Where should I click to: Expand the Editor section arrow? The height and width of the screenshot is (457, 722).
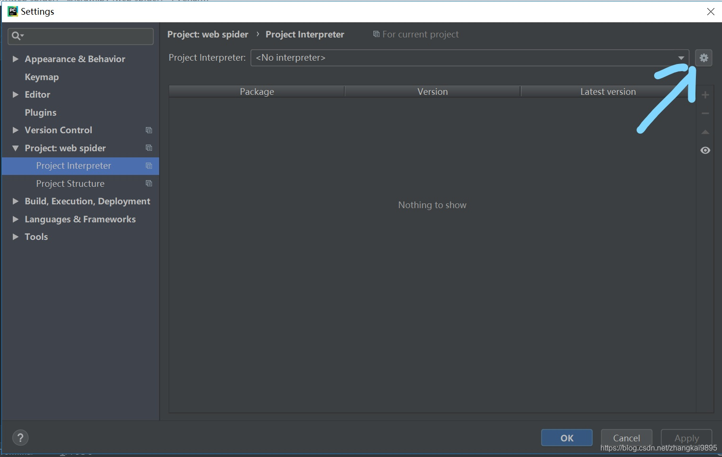(x=15, y=94)
